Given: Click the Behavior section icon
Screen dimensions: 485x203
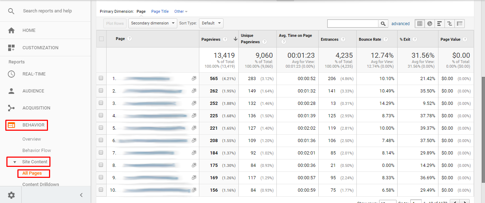Looking at the screenshot, I should point(11,125).
